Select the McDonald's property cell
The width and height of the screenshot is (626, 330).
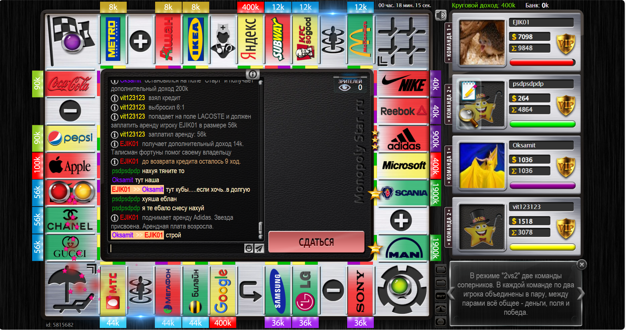point(360,39)
